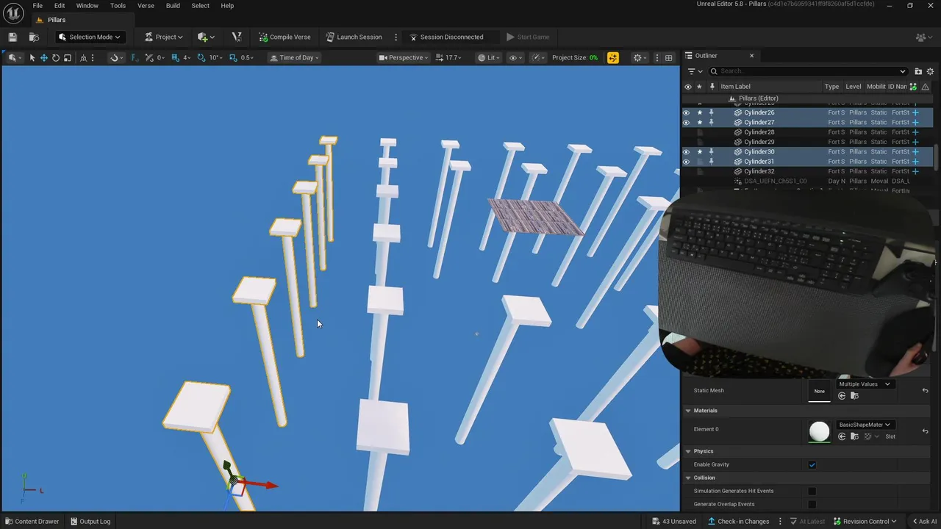Activate the rotate gizmo tool
The height and width of the screenshot is (529, 941).
56,57
